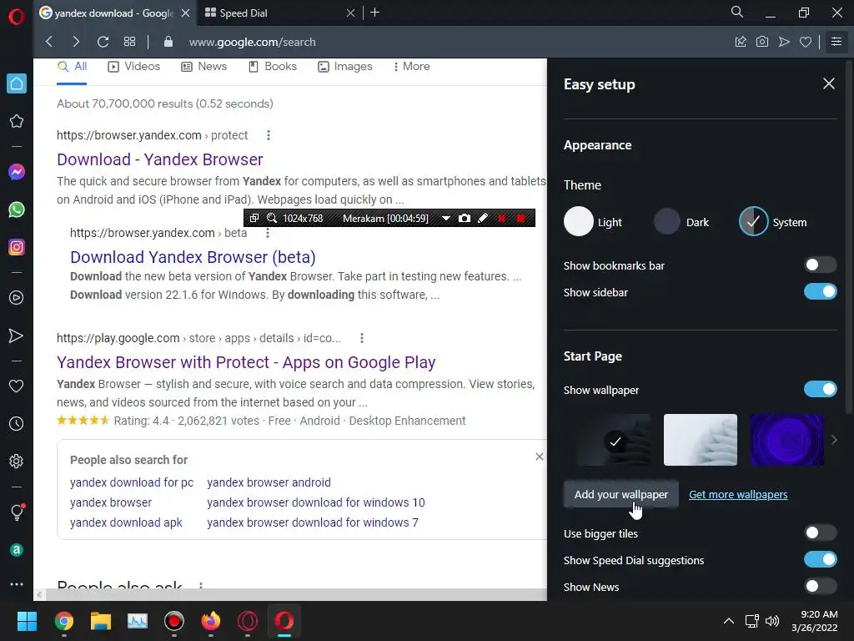Click Add your wallpaper button
Image resolution: width=854 pixels, height=641 pixels.
pyautogui.click(x=620, y=494)
